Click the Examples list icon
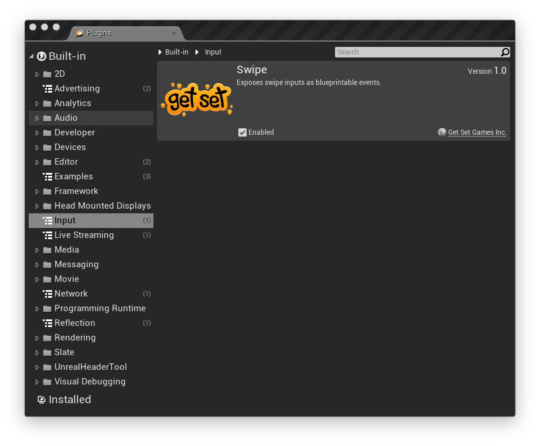The height and width of the screenshot is (446, 540). tap(47, 176)
